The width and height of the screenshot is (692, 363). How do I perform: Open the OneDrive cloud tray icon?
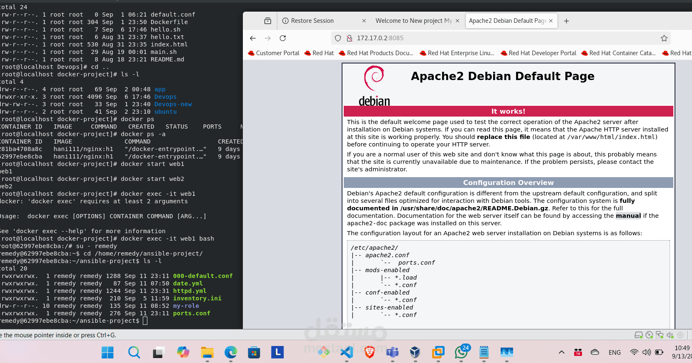click(x=595, y=352)
